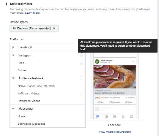The image size is (159, 136).
Task: Click the marketplace icon in preview
Action: tap(115, 117)
